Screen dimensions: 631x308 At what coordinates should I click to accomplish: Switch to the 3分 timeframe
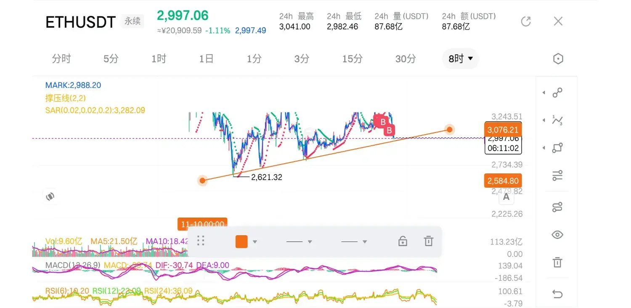point(302,59)
